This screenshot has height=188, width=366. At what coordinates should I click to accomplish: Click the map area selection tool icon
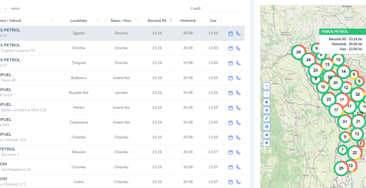pyautogui.click(x=267, y=127)
